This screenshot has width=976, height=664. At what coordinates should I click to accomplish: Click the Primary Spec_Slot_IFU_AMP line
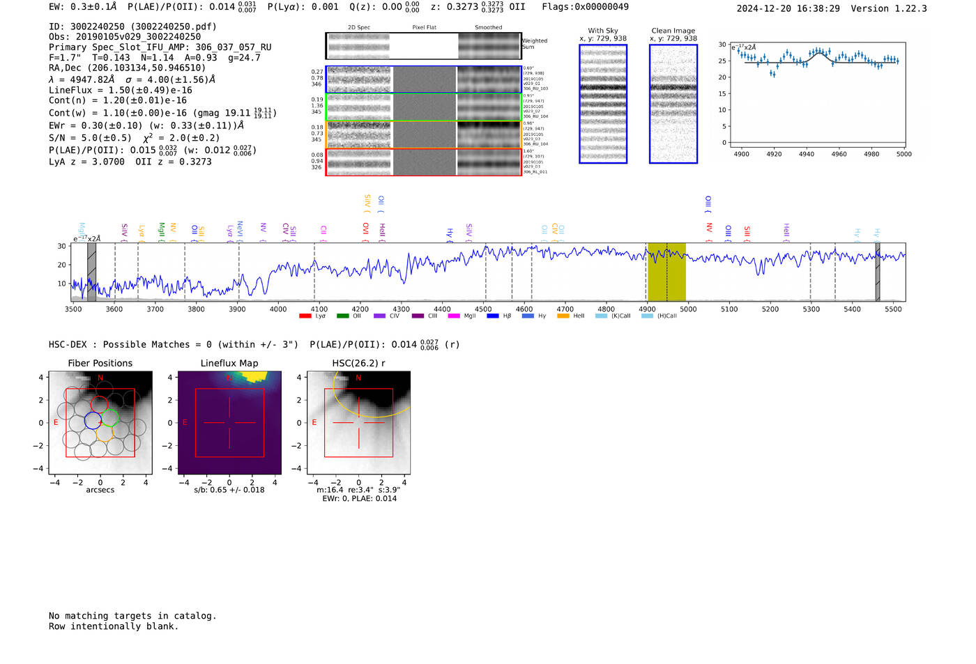160,47
